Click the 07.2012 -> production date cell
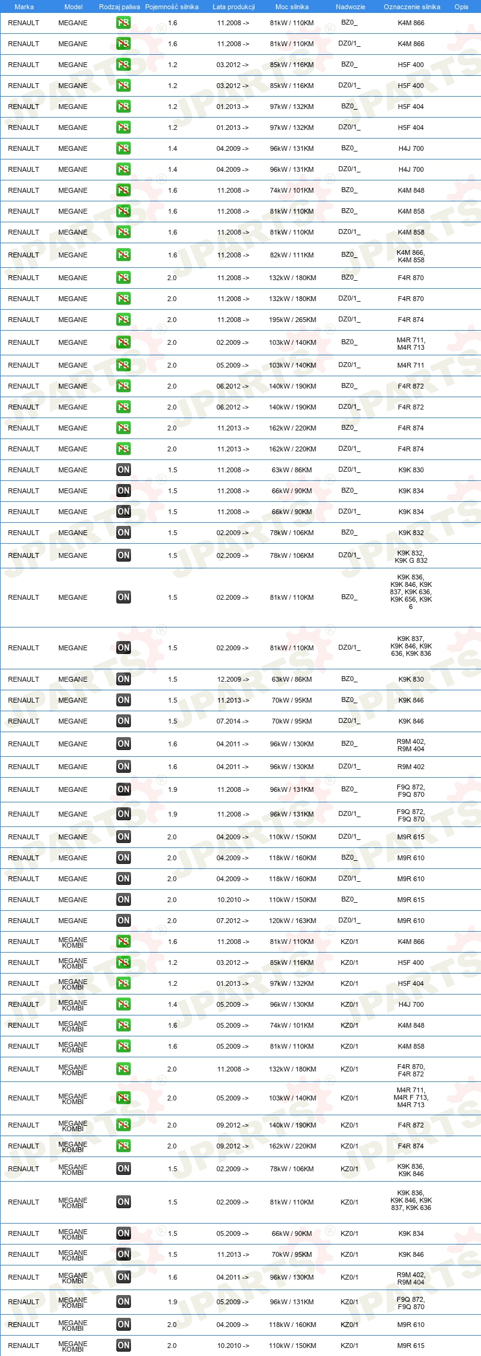Viewport: 481px width, 1356px height. [x=233, y=921]
